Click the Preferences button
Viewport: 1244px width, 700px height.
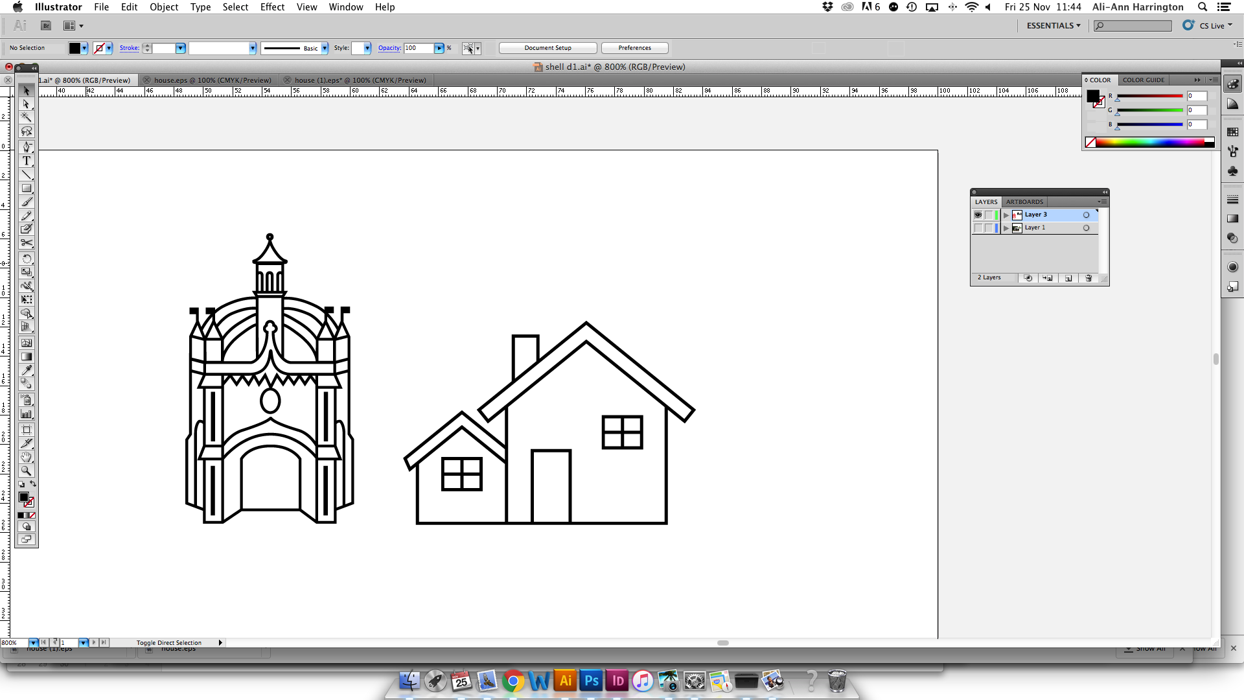point(634,48)
